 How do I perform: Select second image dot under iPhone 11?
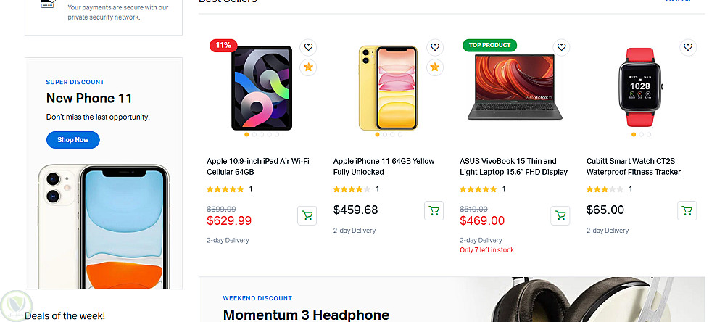click(x=384, y=135)
